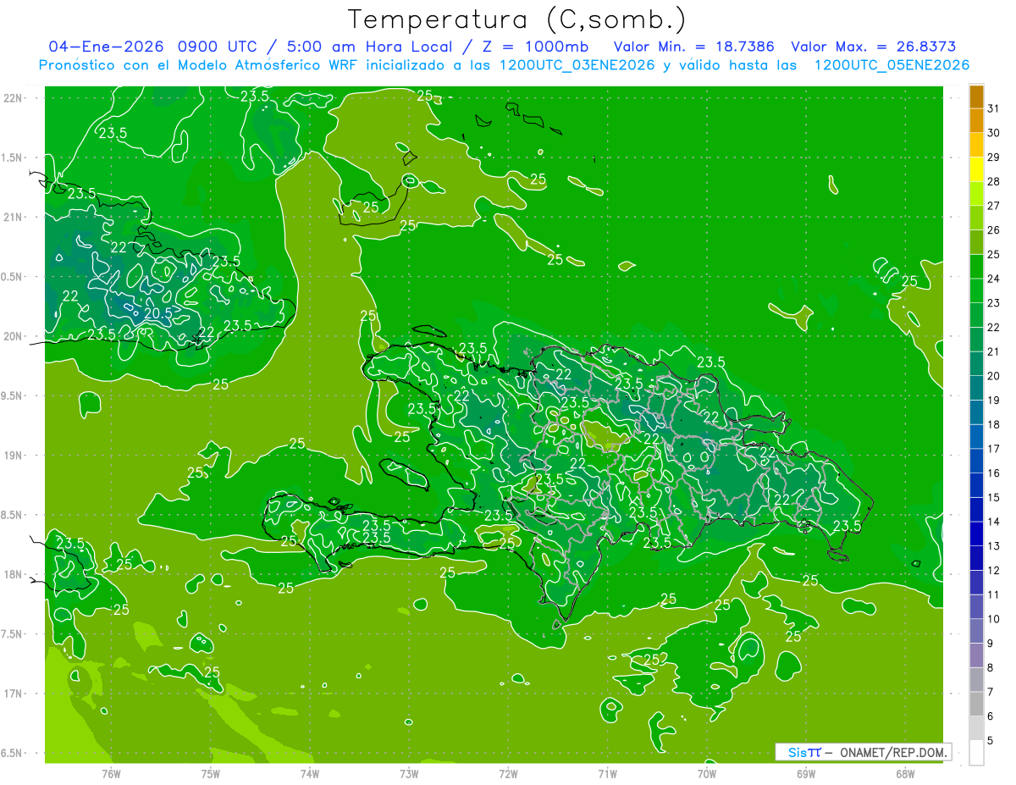Click the '18N' latitude axis label
The height and width of the screenshot is (785, 1016).
pos(14,574)
